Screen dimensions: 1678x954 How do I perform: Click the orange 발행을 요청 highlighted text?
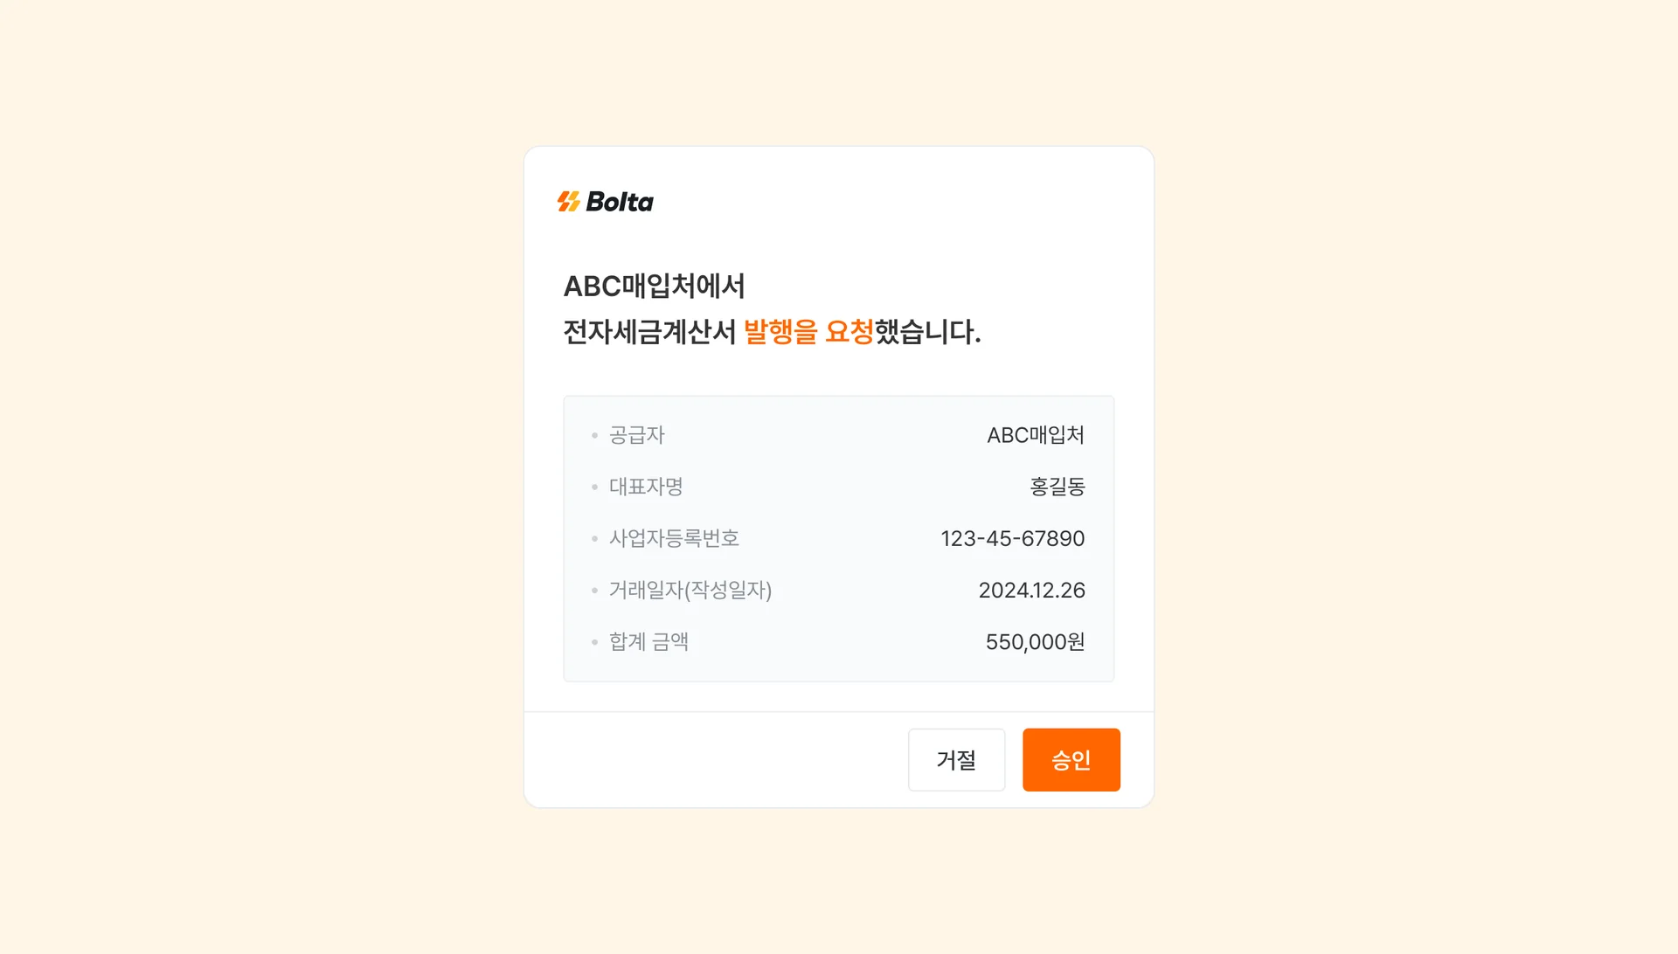(808, 332)
